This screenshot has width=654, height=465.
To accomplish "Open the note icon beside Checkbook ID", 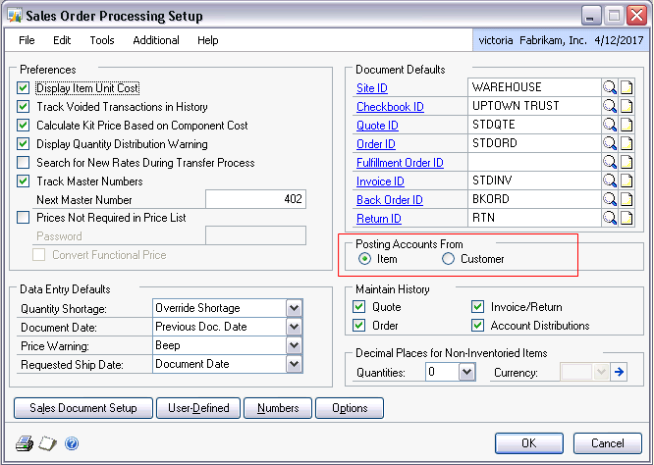I will point(626,107).
